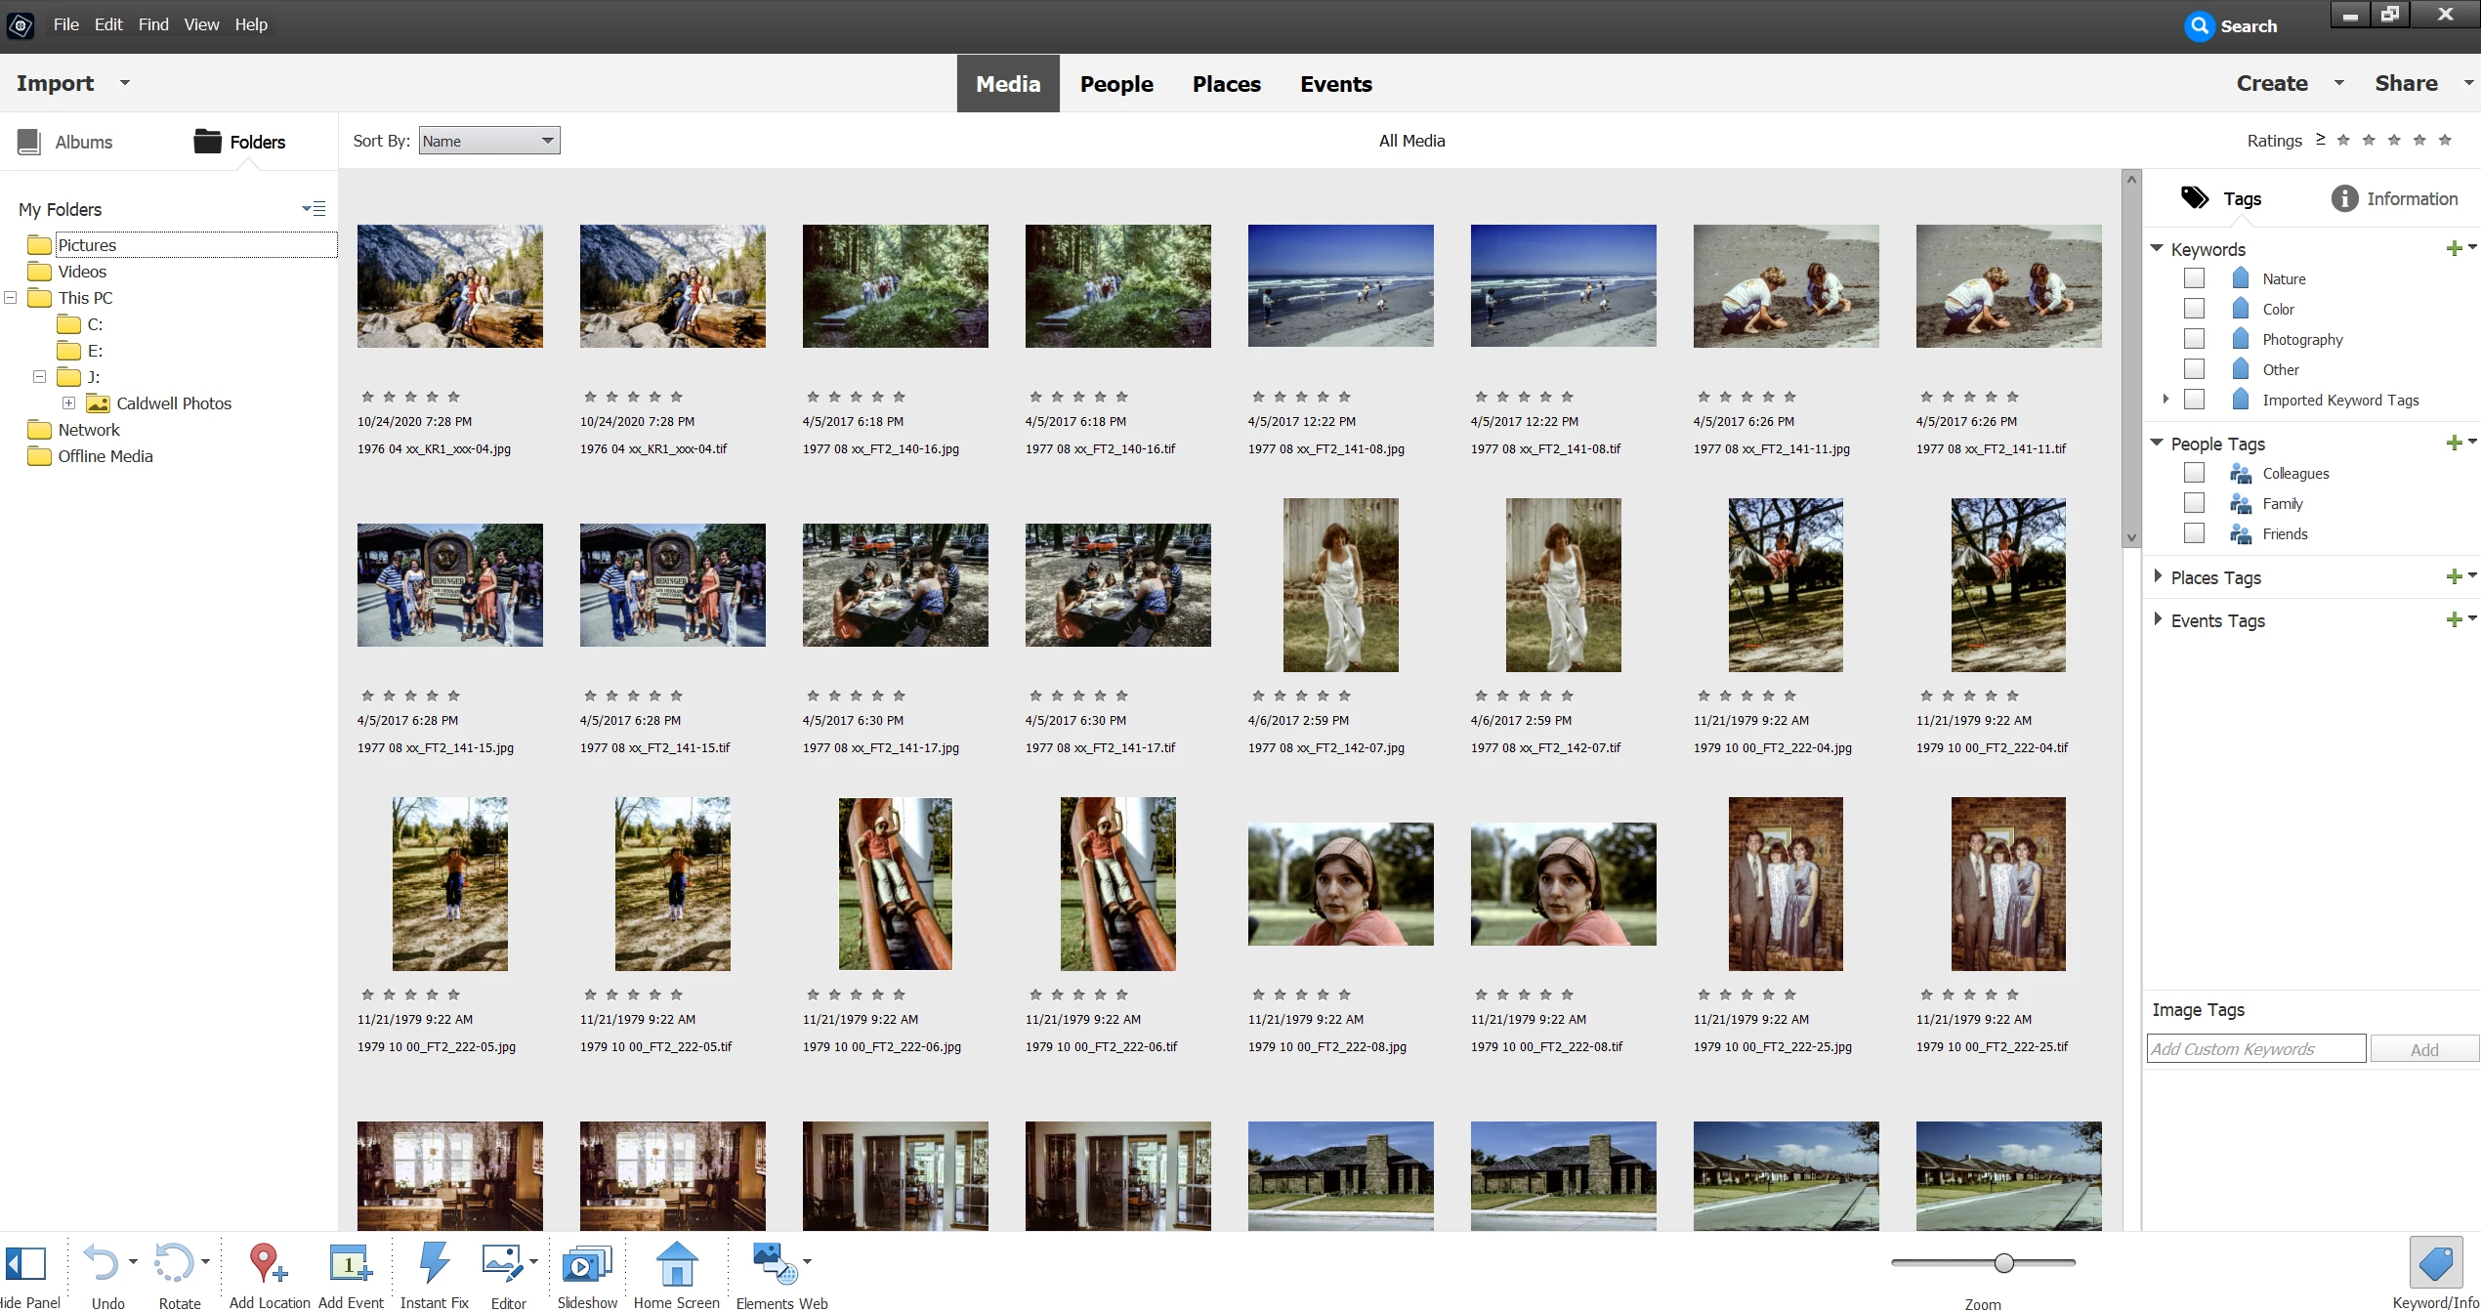Enable the Family people tag checkbox
Viewport: 2481px width, 1312px height.
point(2194,504)
